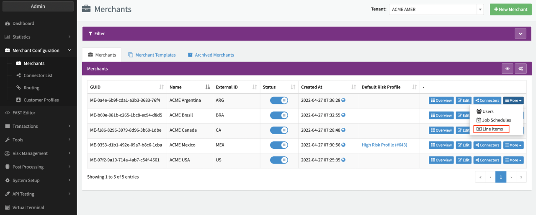Click the Customer Profiles icon

(x=18, y=100)
